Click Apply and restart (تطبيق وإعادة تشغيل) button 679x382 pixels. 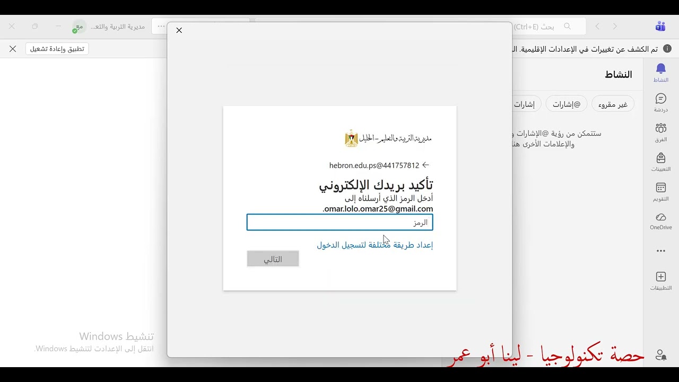(x=57, y=49)
